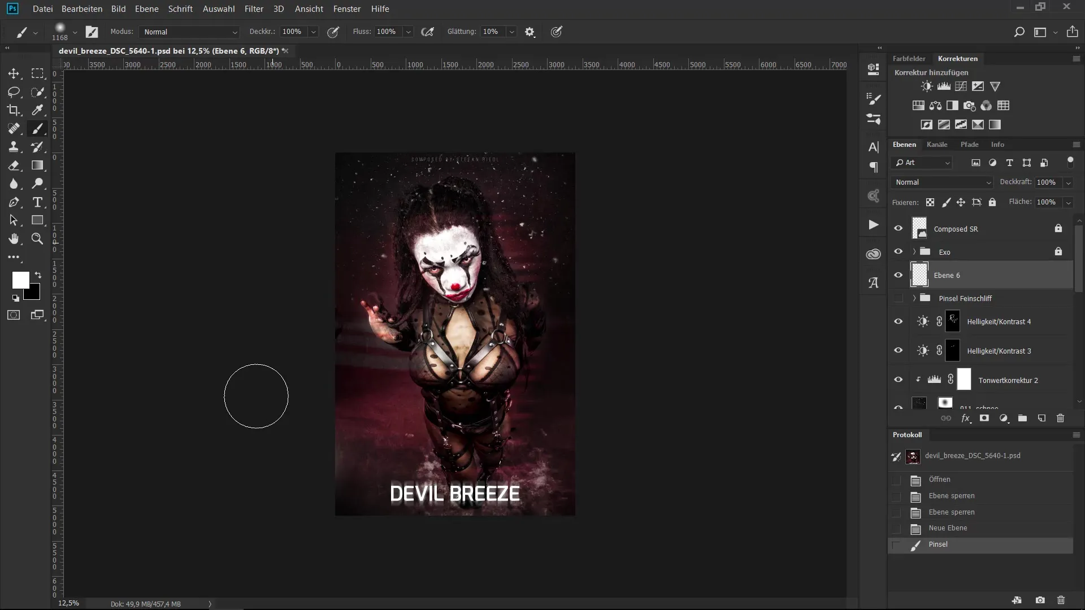Screen dimensions: 1085x610
Task: Select the Zoom tool
Action: click(37, 239)
